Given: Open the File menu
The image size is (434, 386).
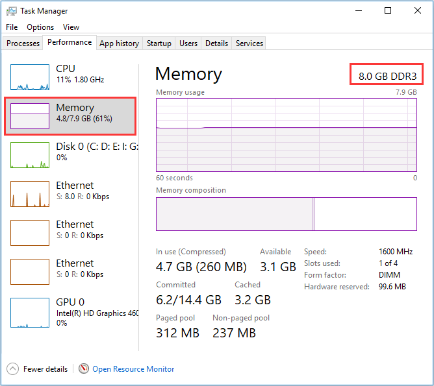Looking at the screenshot, I should pyautogui.click(x=12, y=27).
